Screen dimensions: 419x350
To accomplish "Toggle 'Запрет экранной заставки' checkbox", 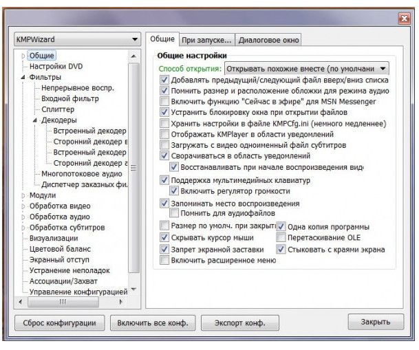I will tap(164, 250).
